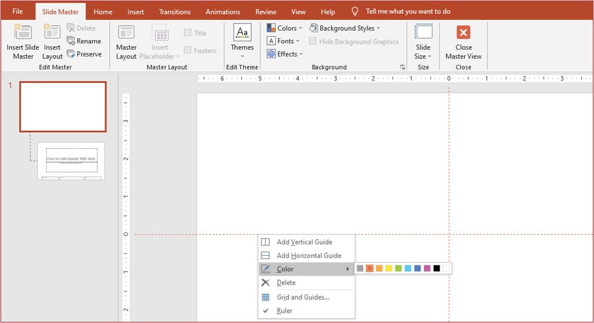Screen dimensions: 594x323
Task: Open the Master Layout icon
Action: pyautogui.click(x=126, y=32)
